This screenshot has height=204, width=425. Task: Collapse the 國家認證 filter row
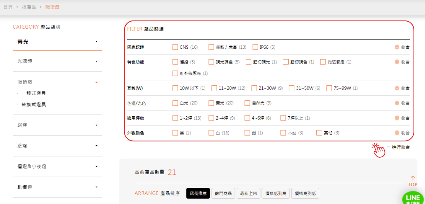[x=402, y=47]
